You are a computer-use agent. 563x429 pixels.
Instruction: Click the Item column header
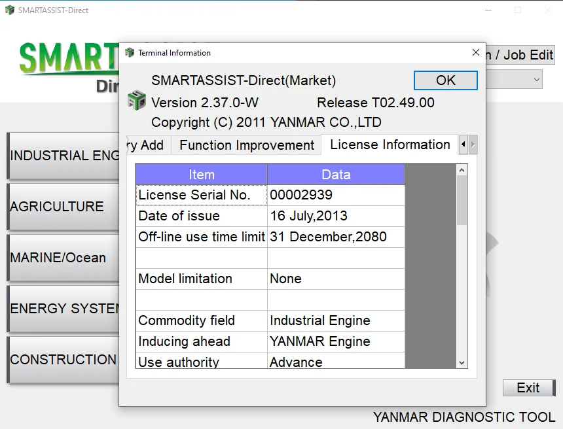201,175
